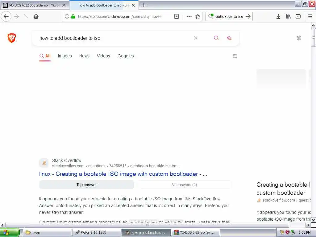Bookmark this page with the star icon
The image size is (316, 237).
coord(198,17)
